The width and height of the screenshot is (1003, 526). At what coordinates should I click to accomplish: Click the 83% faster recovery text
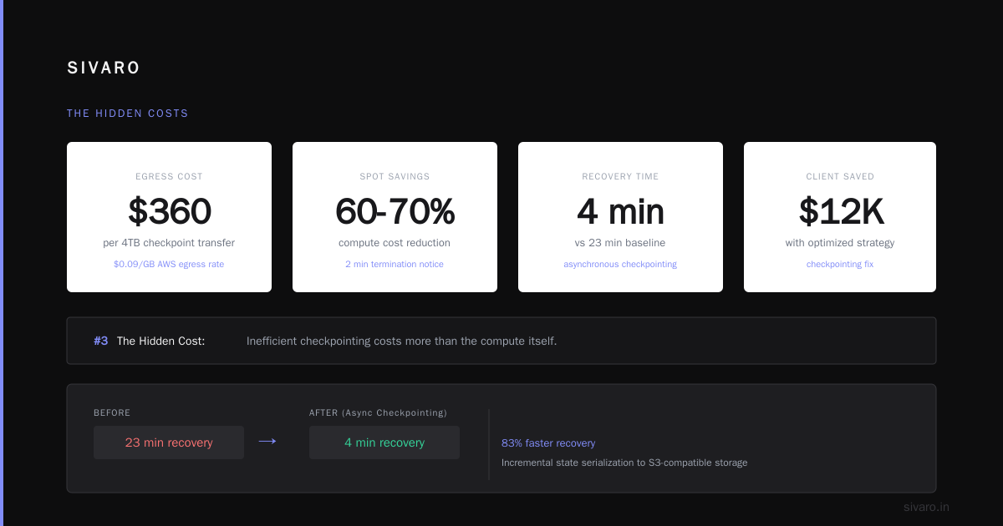coord(548,443)
